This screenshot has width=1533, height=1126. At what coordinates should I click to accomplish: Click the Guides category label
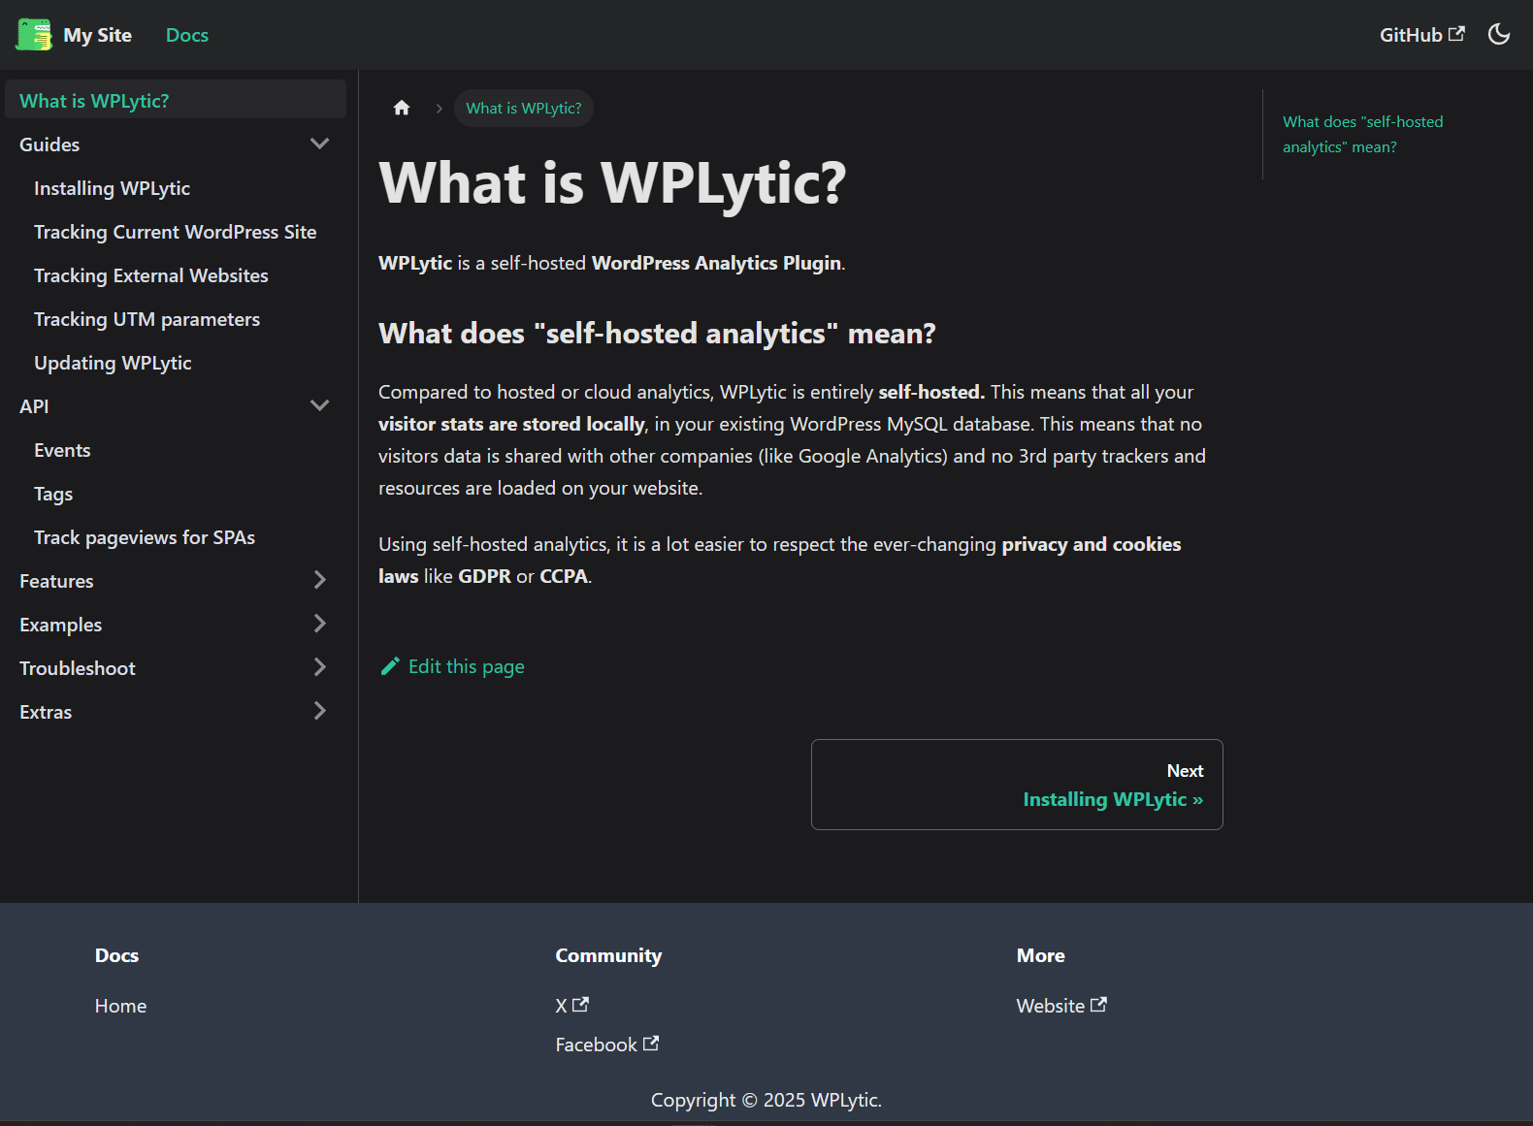[49, 145]
